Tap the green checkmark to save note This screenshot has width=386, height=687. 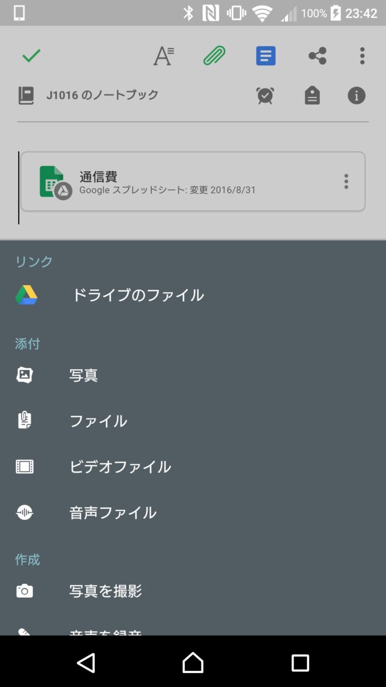(x=32, y=56)
